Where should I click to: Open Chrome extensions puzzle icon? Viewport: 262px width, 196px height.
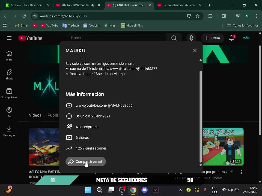[x=210, y=16]
